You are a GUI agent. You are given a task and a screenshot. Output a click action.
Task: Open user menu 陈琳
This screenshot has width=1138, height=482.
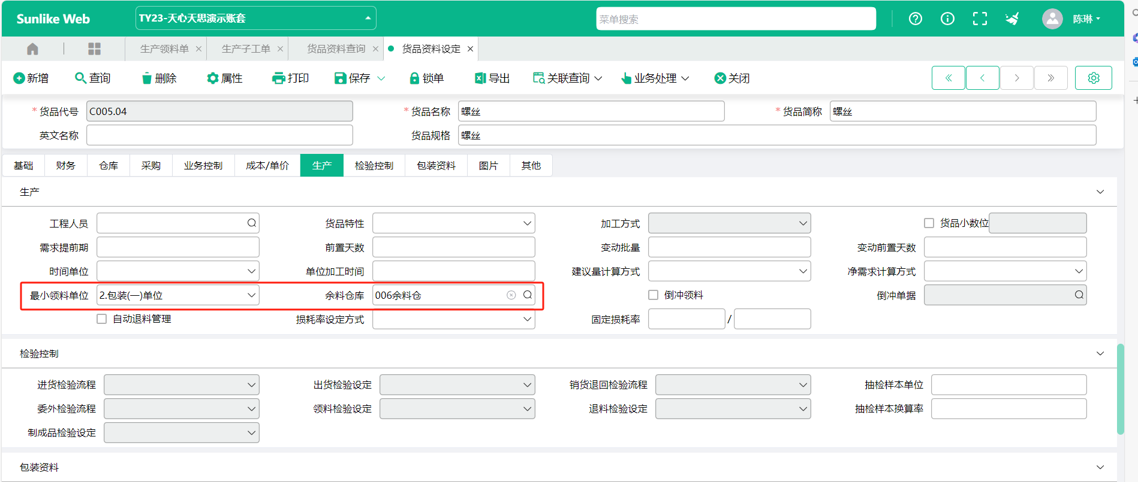pyautogui.click(x=1086, y=19)
